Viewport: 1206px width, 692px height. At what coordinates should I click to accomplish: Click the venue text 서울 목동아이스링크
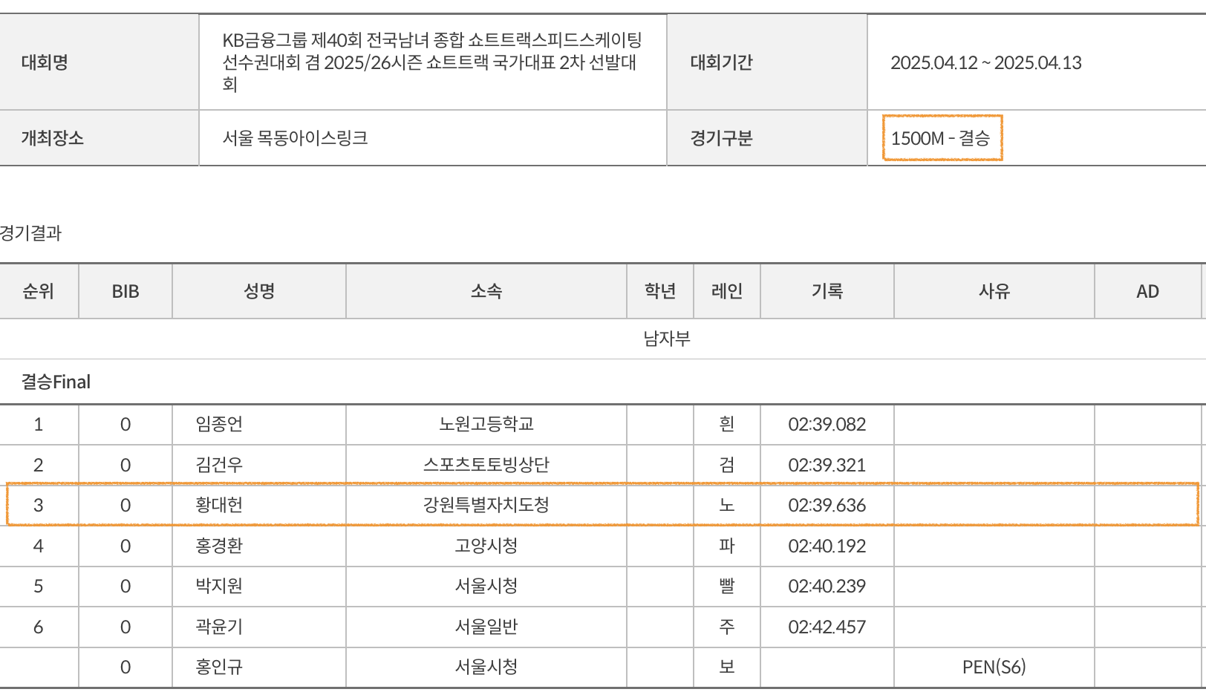[x=295, y=138]
